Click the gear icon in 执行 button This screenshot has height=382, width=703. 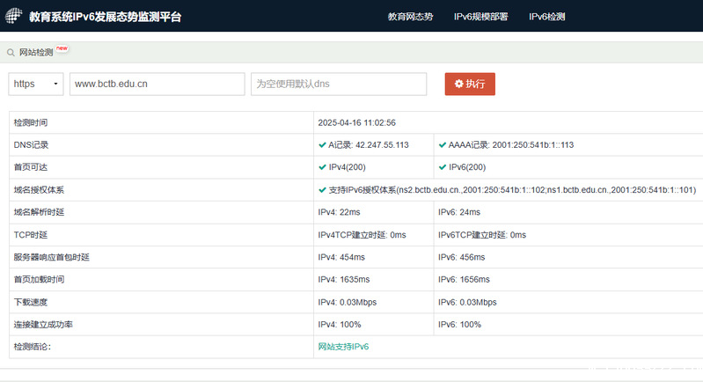tap(458, 84)
